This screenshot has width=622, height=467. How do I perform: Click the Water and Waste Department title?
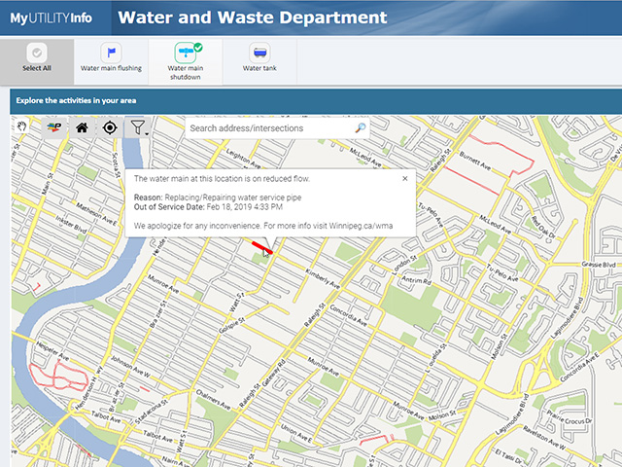[x=253, y=18]
